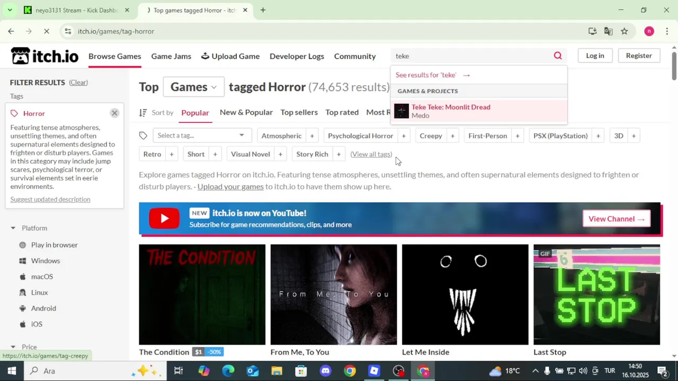Open Microsoft Edge from the taskbar

pos(228,371)
